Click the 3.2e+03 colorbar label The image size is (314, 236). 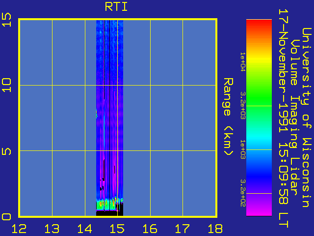pos(243,105)
